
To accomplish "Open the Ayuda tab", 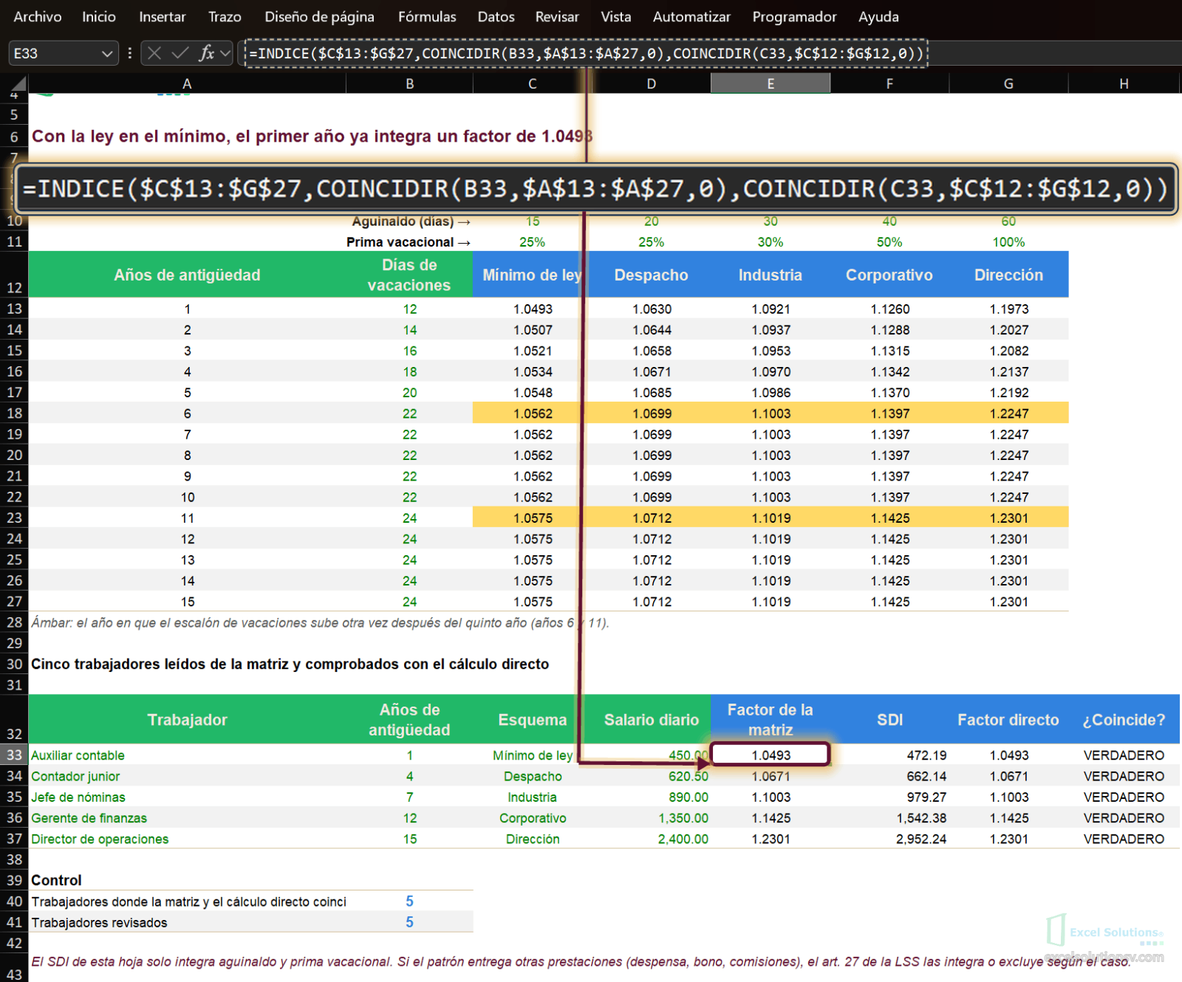I will click(x=878, y=16).
